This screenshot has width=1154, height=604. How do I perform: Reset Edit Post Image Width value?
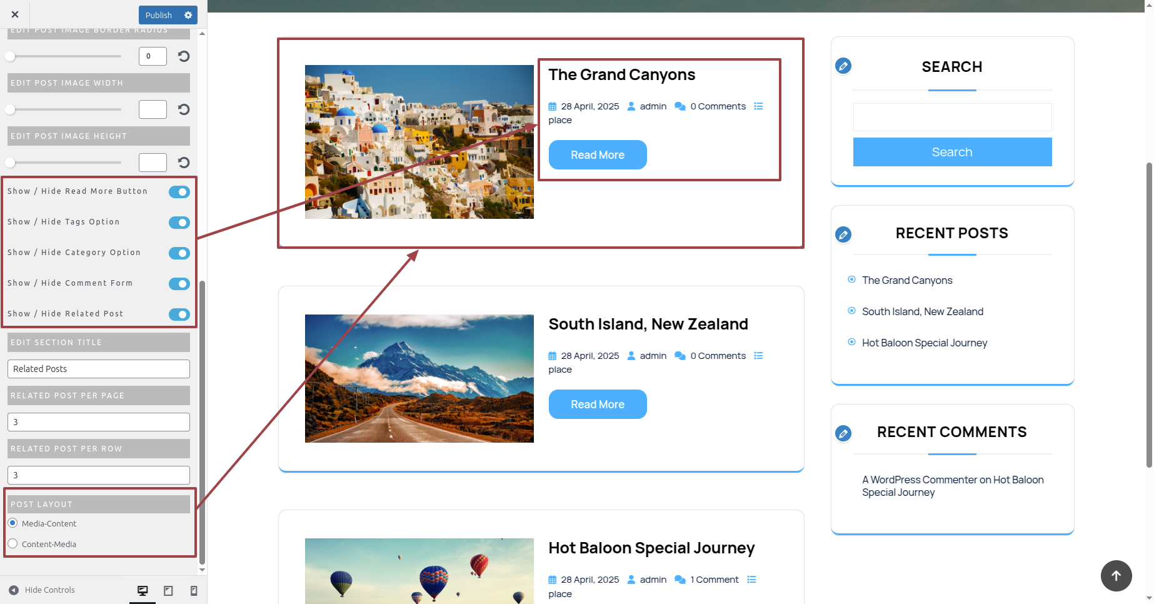pos(183,109)
